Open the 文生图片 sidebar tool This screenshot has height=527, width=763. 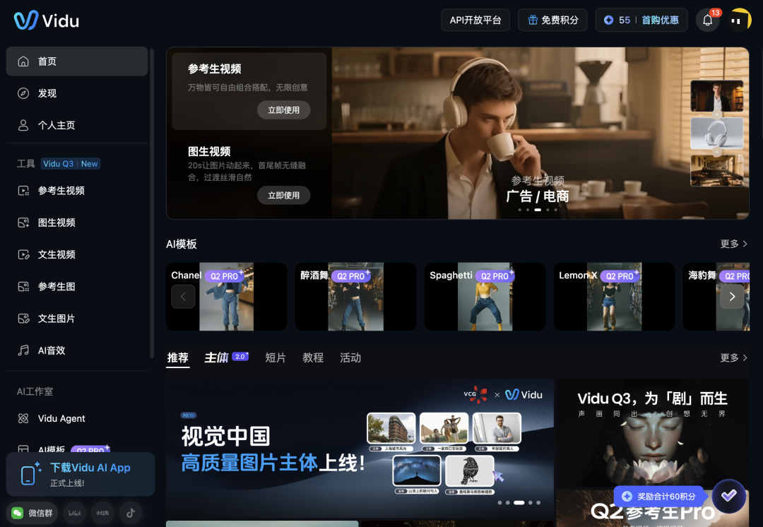[77, 319]
